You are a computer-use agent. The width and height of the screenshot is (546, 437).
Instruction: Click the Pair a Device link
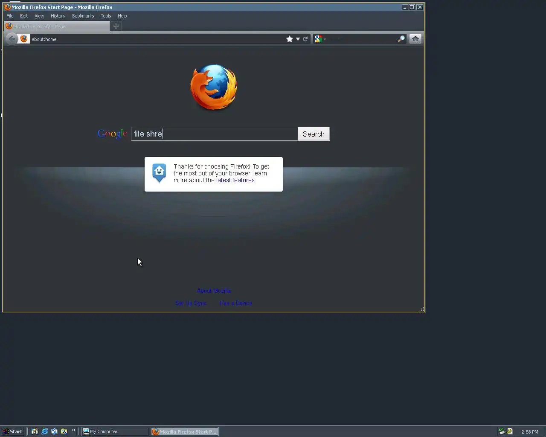pos(236,303)
